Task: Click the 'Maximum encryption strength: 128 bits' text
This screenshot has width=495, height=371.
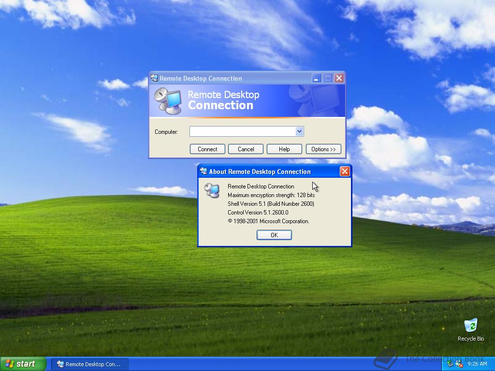Action: click(271, 195)
